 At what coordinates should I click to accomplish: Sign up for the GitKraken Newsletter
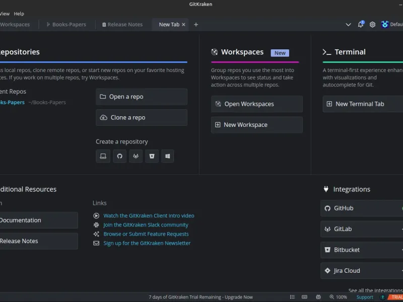(x=147, y=243)
